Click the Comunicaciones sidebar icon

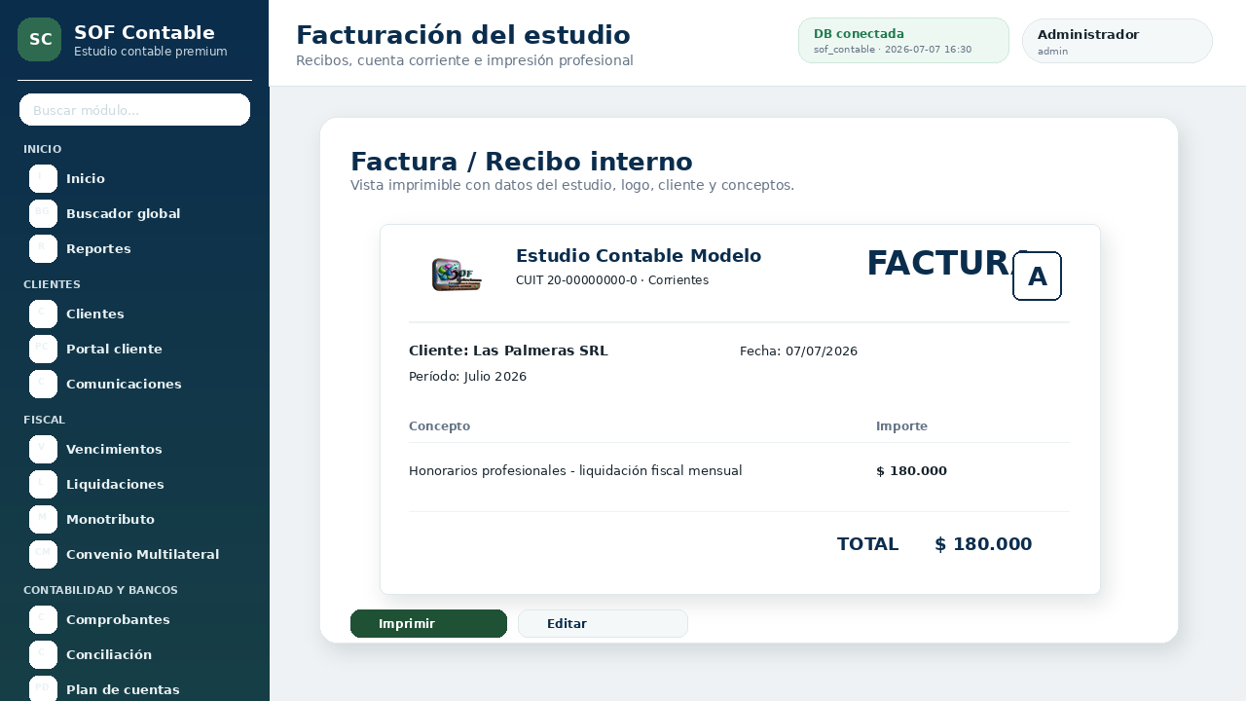(x=43, y=385)
